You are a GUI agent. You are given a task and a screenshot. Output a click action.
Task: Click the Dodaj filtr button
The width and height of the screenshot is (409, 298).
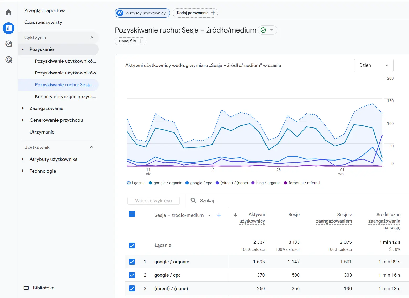[x=131, y=41]
